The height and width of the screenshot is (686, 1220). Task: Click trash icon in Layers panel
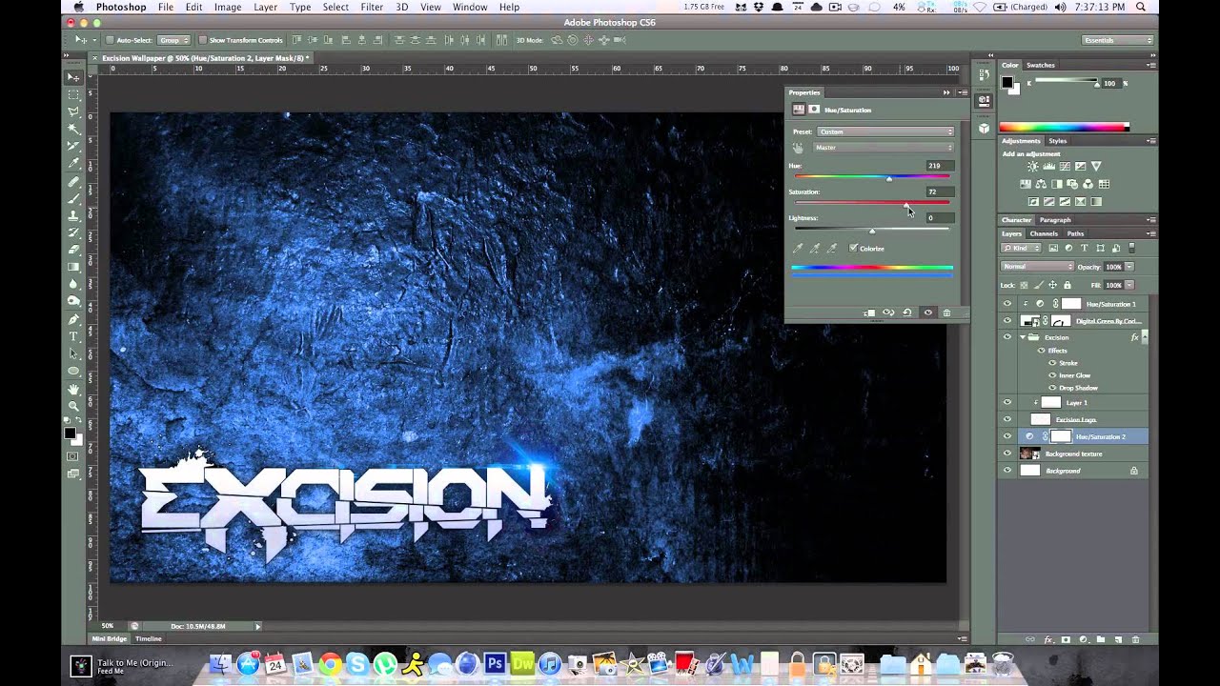1137,639
